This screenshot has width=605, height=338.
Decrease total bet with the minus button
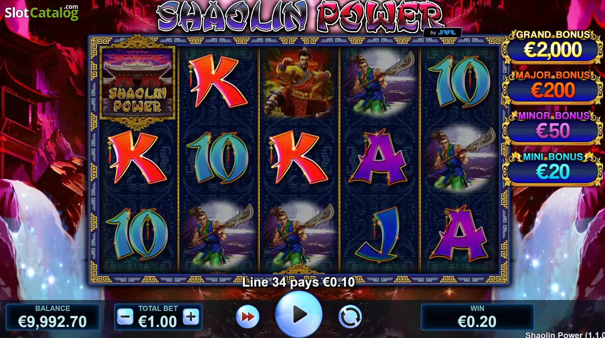125,316
